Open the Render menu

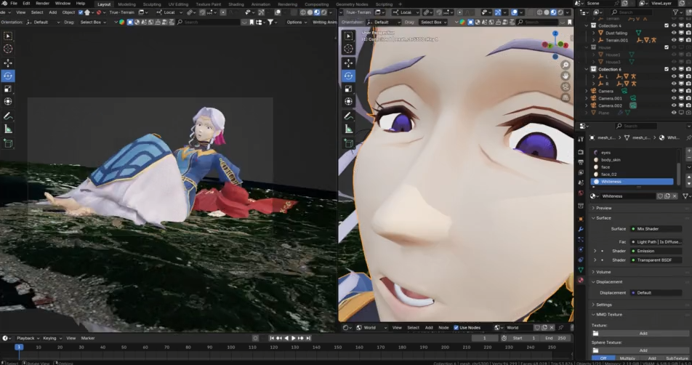[43, 4]
